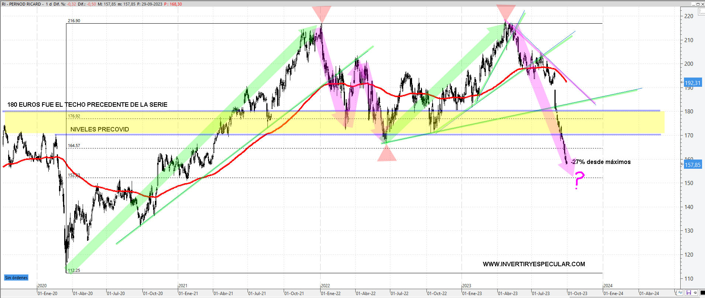Click the '180 EUROS FUE EL TECHO' annotation

(87, 105)
